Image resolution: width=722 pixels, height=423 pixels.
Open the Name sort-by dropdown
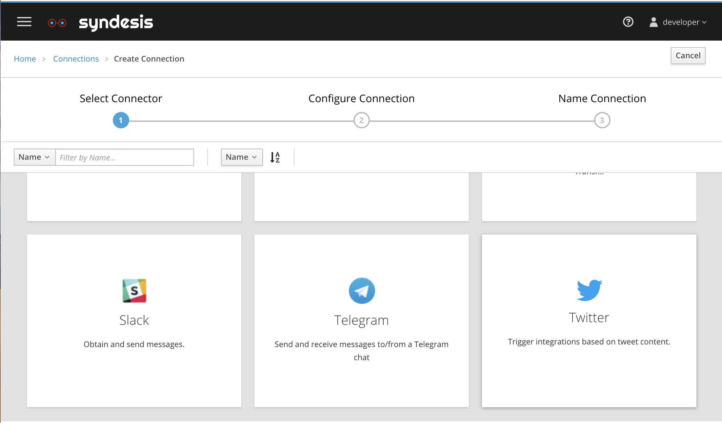[242, 157]
